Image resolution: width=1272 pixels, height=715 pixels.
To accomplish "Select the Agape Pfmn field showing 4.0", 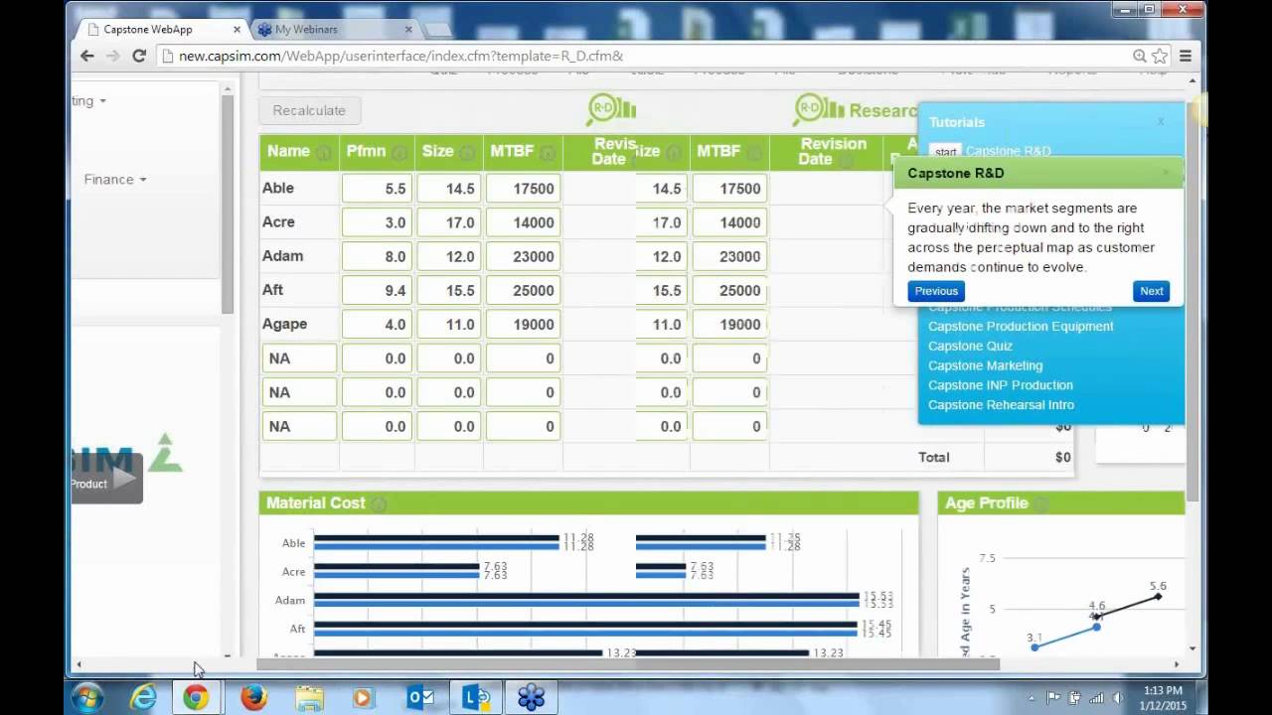I will pos(378,325).
